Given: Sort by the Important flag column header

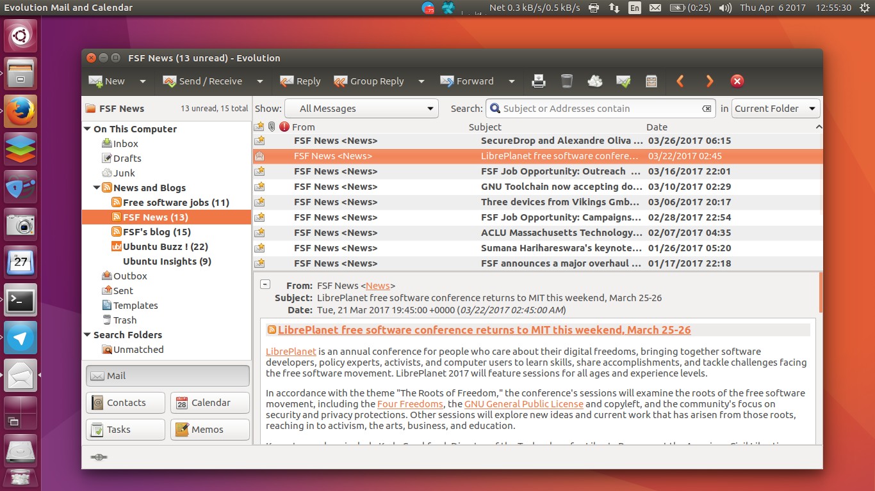Looking at the screenshot, I should pyautogui.click(x=284, y=127).
